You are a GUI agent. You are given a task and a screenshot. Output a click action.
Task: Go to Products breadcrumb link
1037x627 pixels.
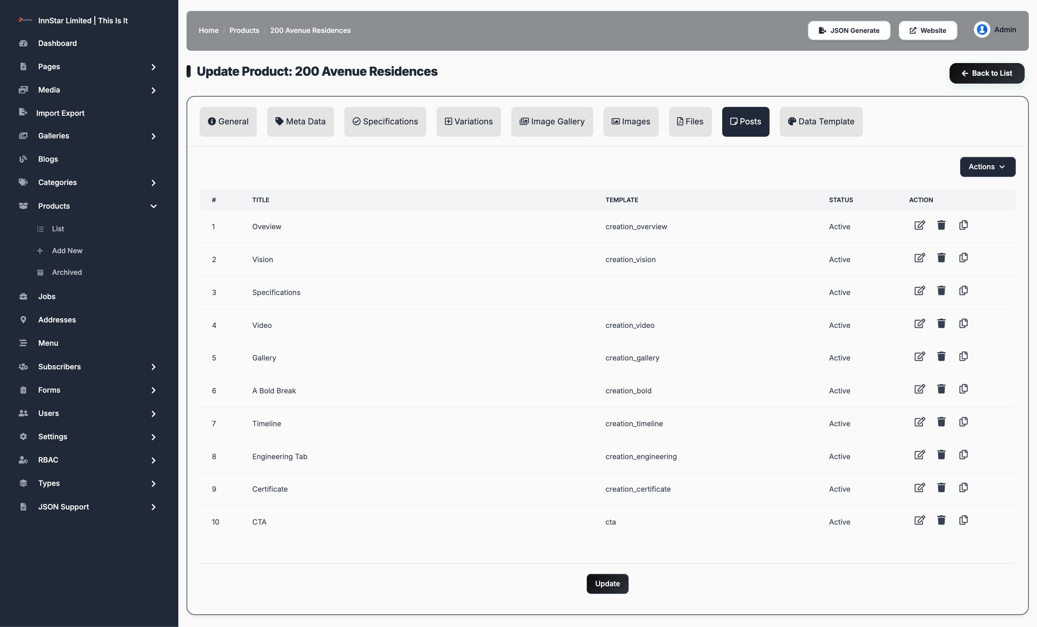(x=244, y=30)
